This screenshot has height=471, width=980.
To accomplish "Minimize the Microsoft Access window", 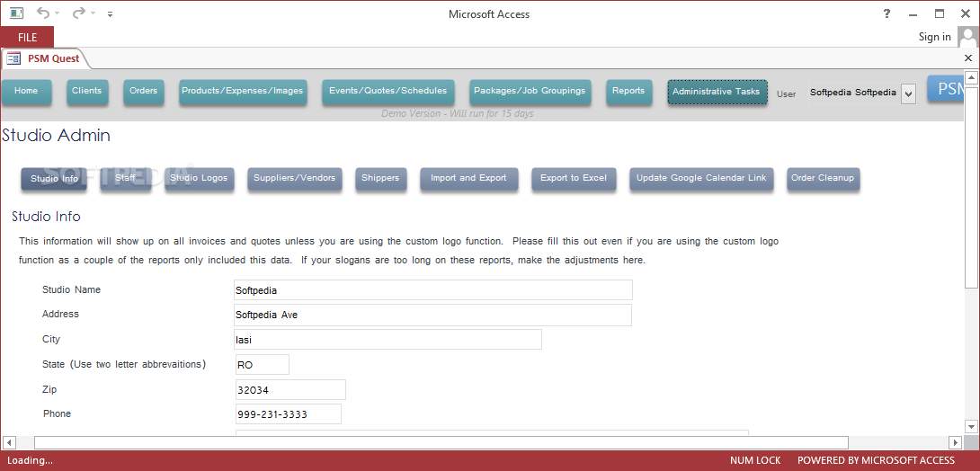I will pos(913,13).
